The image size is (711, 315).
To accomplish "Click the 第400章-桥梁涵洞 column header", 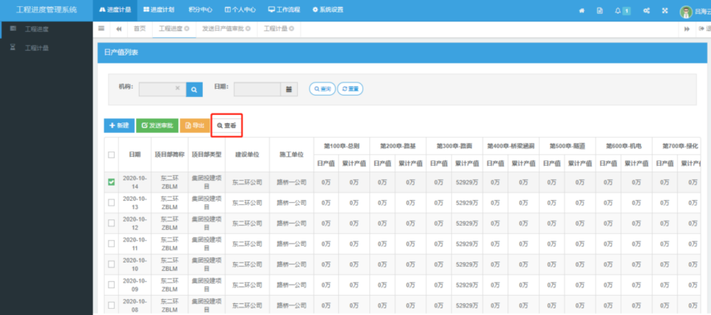I will pyautogui.click(x=510, y=146).
